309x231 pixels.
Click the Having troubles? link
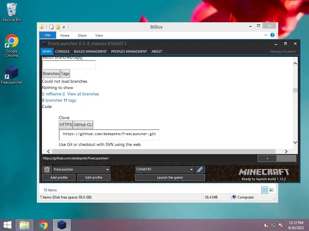coord(283,51)
